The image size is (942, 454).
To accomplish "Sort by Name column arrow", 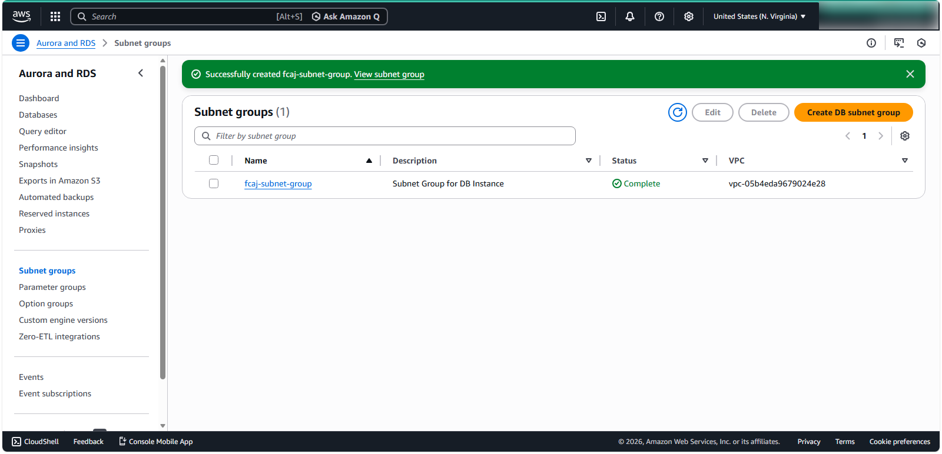I will [x=369, y=161].
